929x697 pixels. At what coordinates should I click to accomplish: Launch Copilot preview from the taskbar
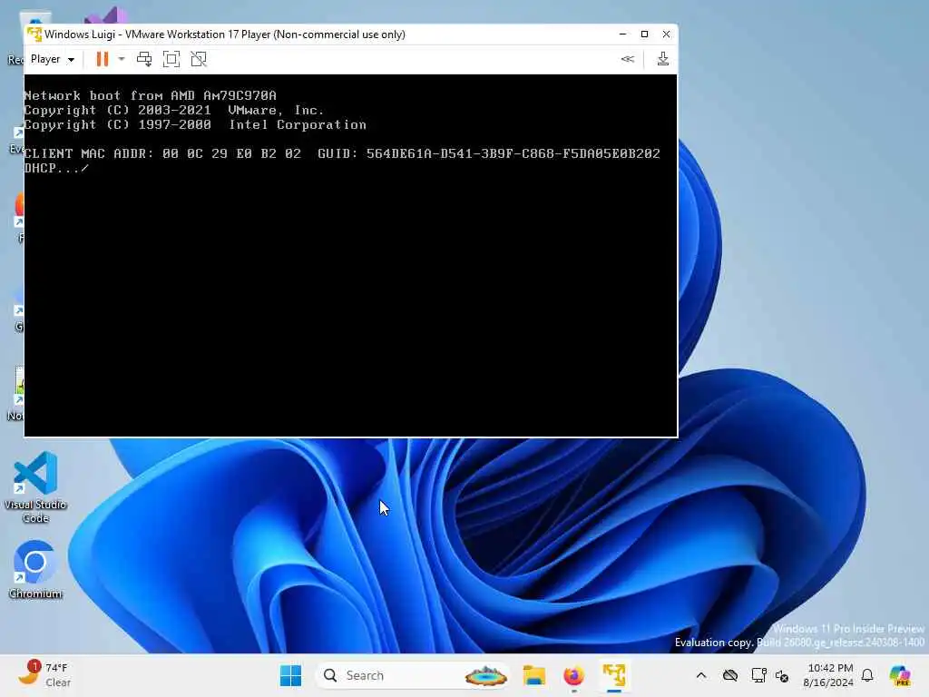tap(899, 675)
